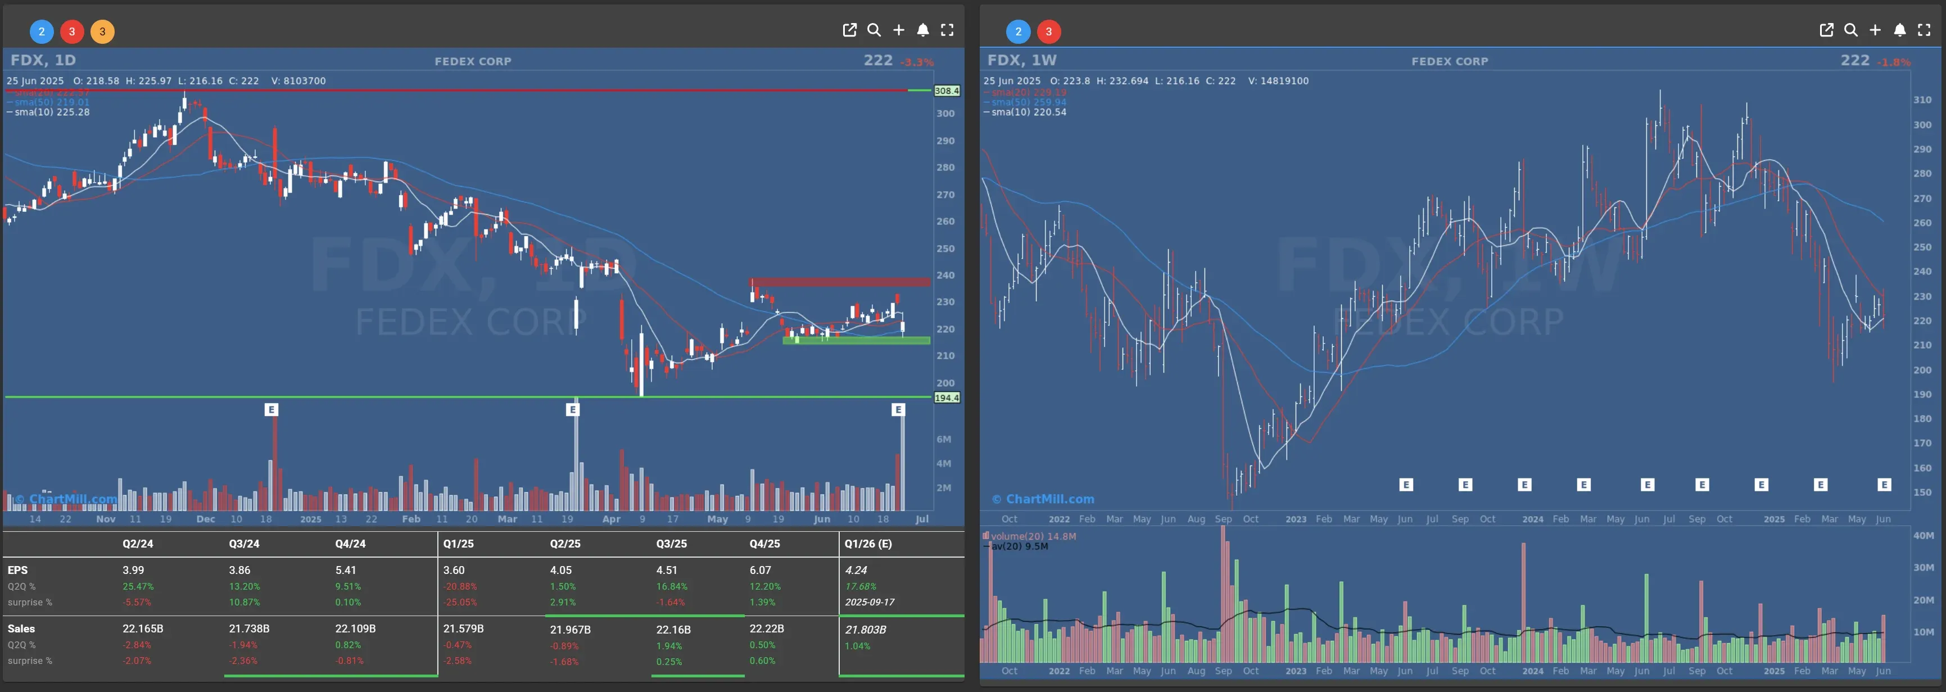The width and height of the screenshot is (1946, 692).
Task: Click blue badge 2 above weekly chart
Action: (1019, 31)
